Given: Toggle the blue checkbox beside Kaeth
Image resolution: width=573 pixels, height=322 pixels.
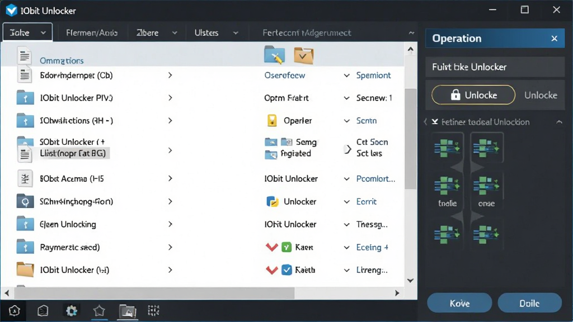Looking at the screenshot, I should (286, 270).
